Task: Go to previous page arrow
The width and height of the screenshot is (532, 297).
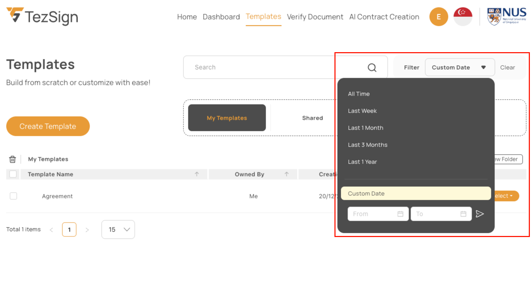Action: pos(51,230)
